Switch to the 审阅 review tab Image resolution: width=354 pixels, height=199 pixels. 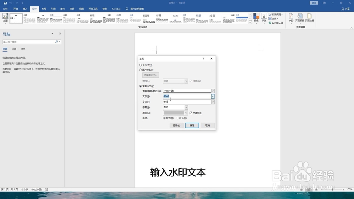pyautogui.click(x=72, y=9)
